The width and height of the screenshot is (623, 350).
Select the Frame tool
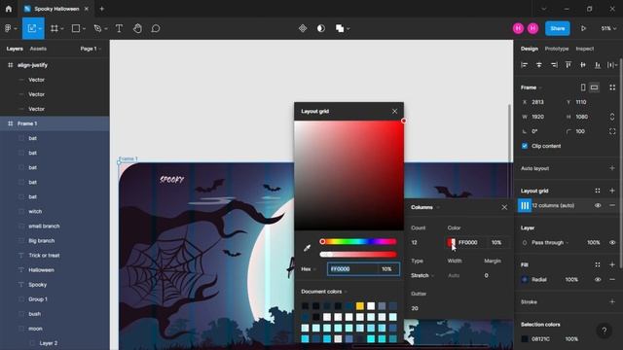[x=56, y=28]
